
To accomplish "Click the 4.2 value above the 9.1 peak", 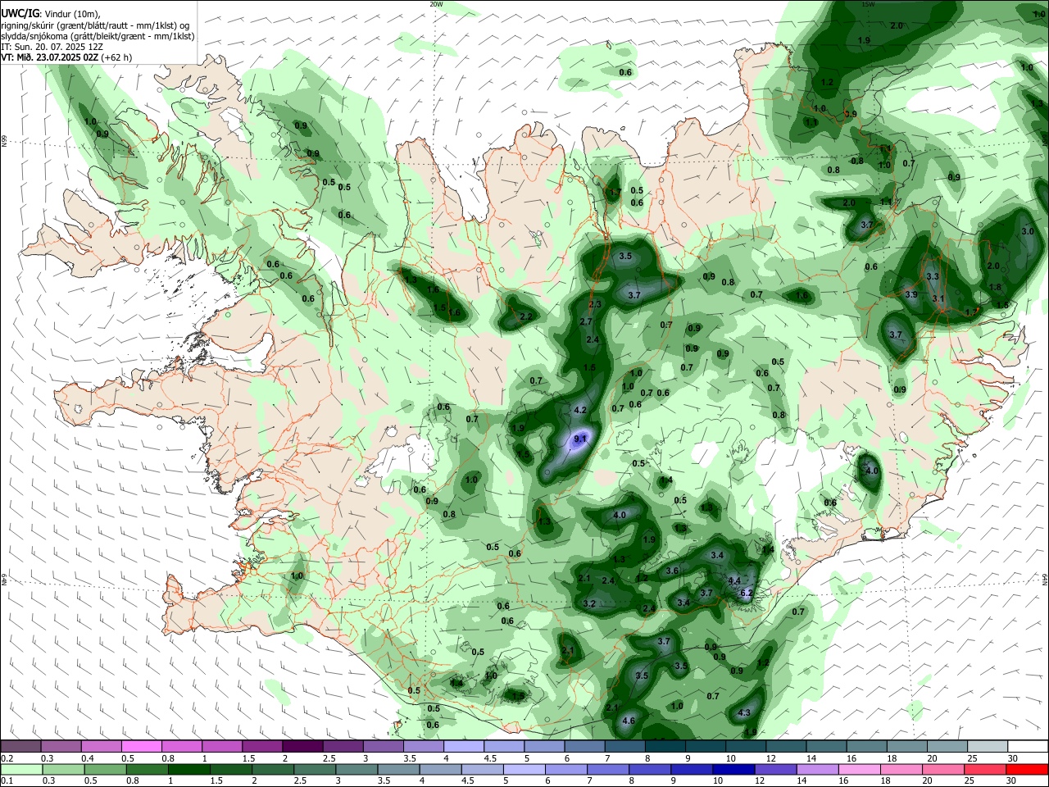I will point(581,410).
